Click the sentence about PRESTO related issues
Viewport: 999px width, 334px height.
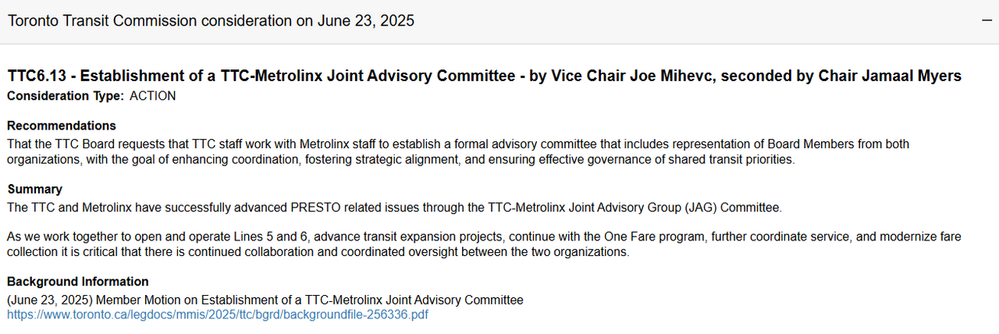tap(393, 207)
